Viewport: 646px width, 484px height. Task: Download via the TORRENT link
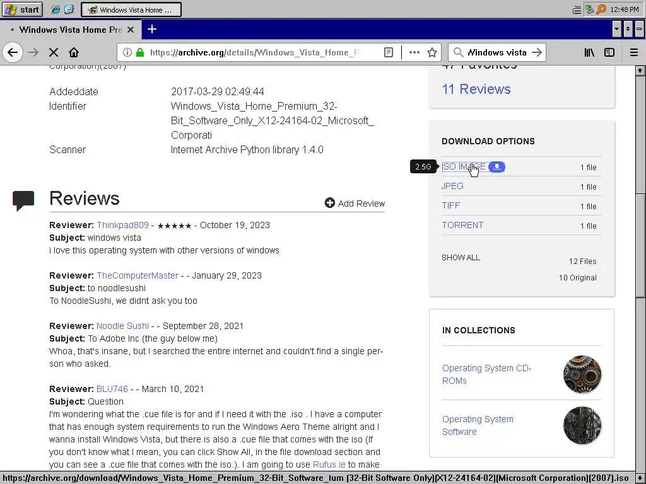[x=462, y=225]
